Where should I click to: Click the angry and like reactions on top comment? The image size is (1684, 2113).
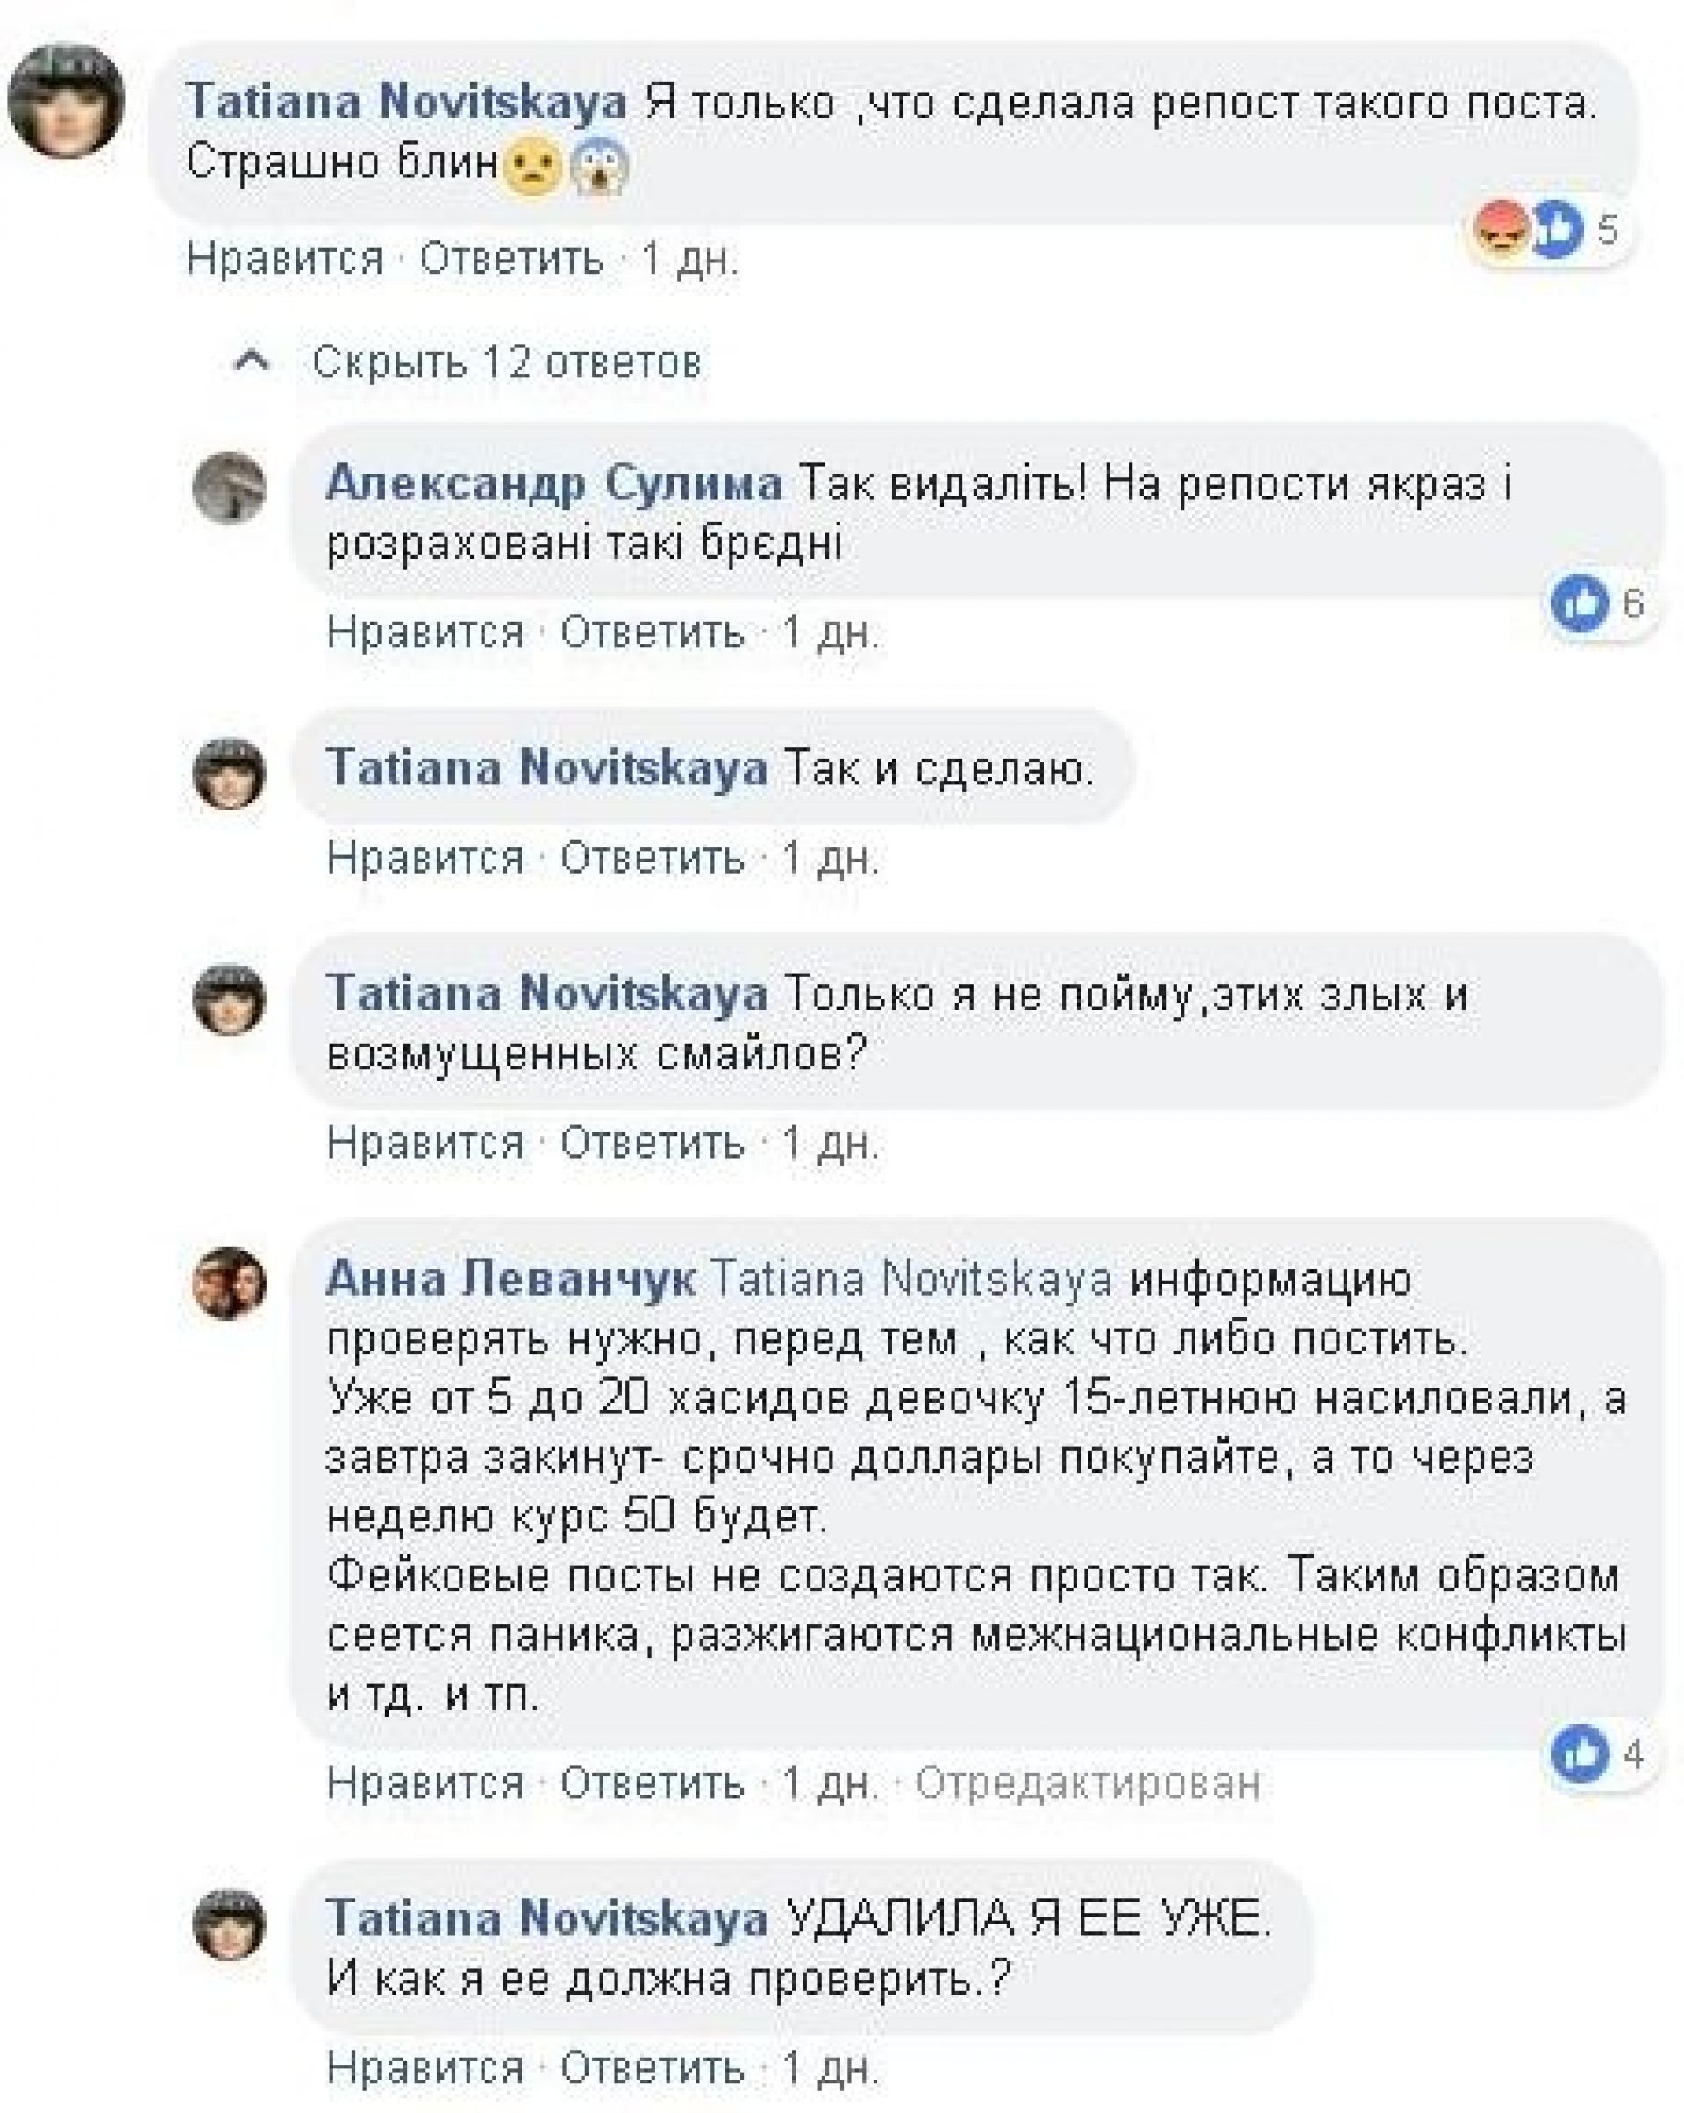[1527, 231]
